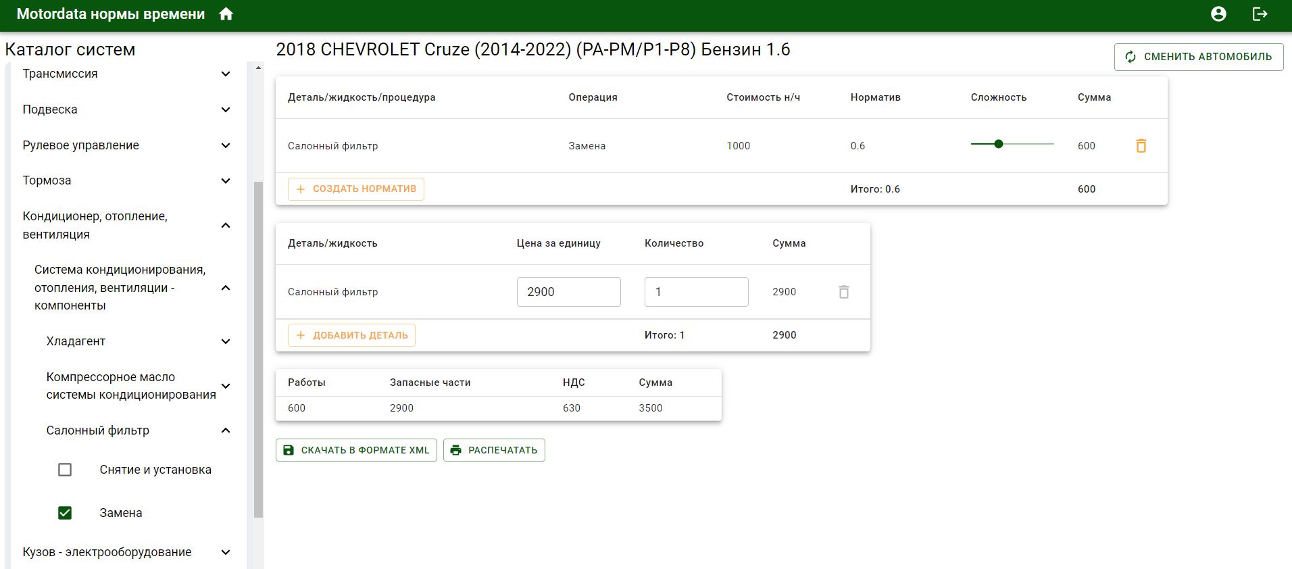Collapse the Салонный фильтр tree item
The height and width of the screenshot is (569, 1292).
pyautogui.click(x=226, y=430)
